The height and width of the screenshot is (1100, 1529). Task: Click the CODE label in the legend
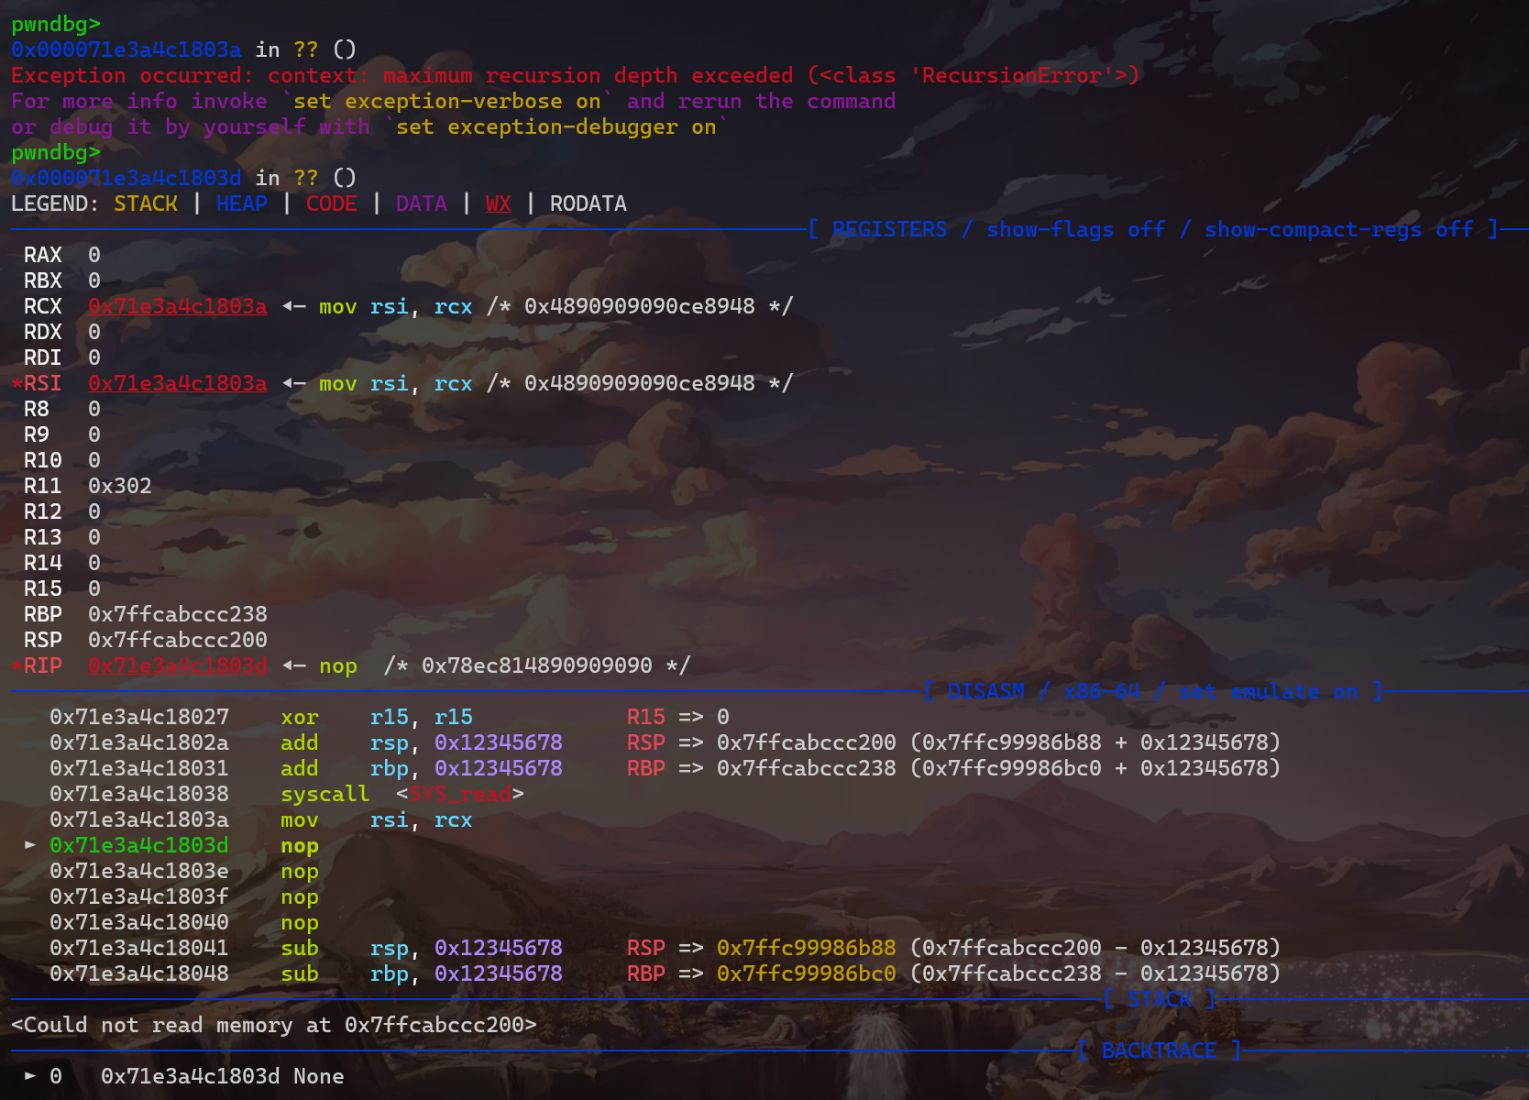pos(331,203)
